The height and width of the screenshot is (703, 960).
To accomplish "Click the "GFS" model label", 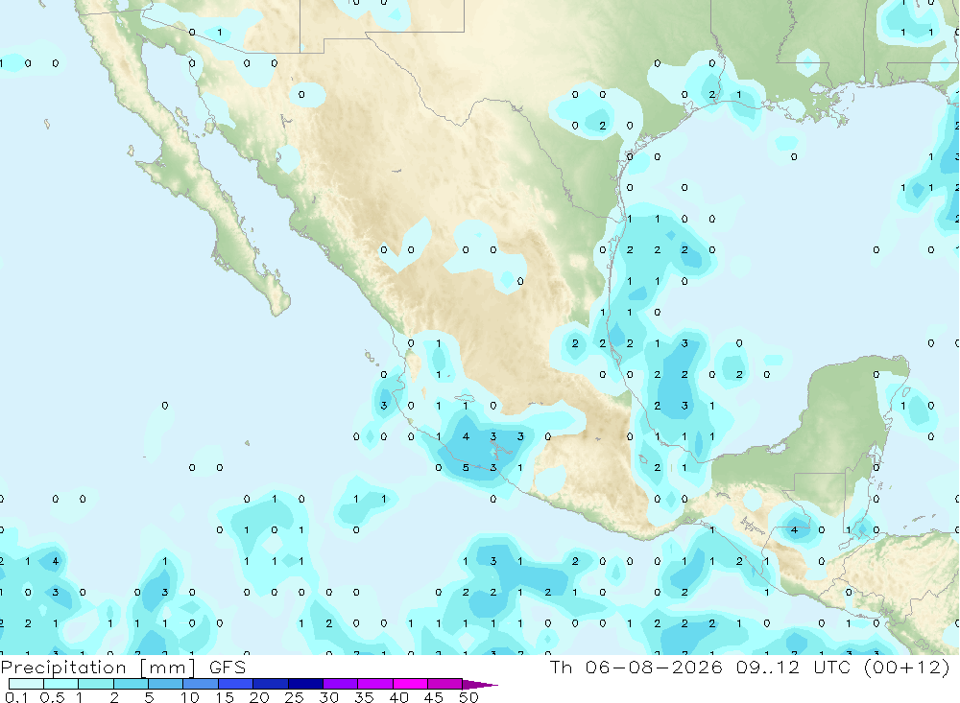I will coord(228,667).
